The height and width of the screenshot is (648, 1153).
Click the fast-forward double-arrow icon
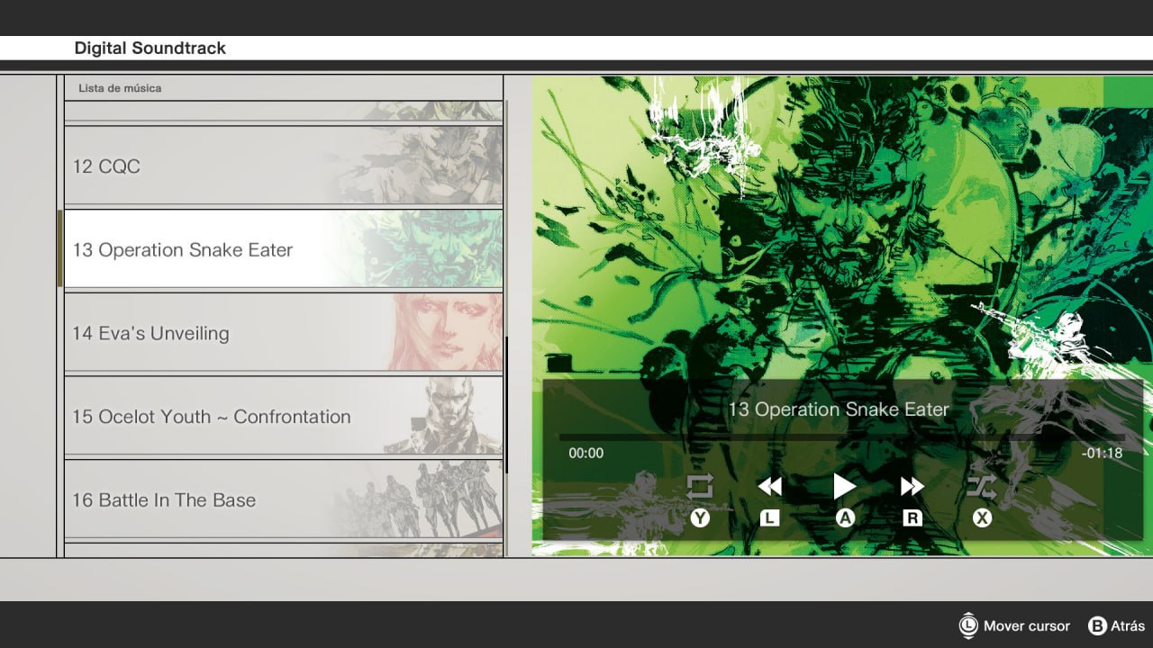pyautogui.click(x=912, y=487)
